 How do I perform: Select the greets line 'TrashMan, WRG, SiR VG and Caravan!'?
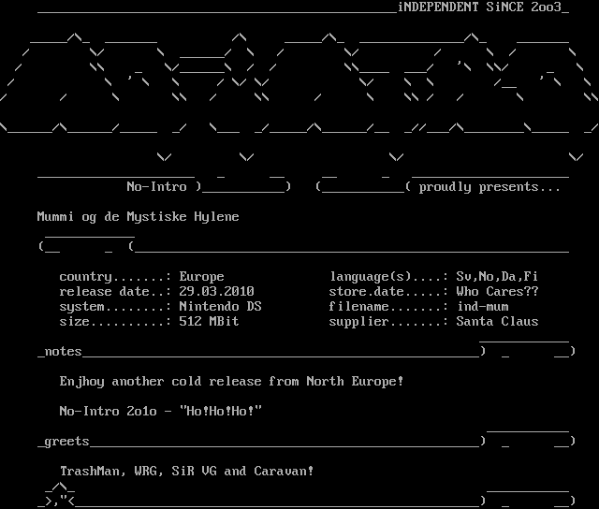click(187, 472)
